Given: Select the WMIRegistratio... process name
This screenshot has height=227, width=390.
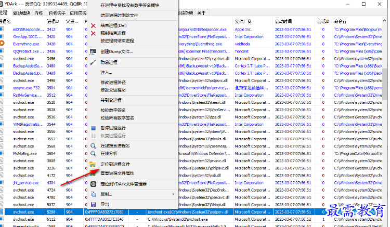Looking at the screenshot, I should click(28, 125).
